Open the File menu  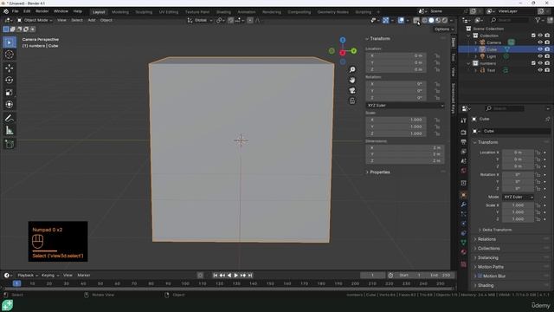pyautogui.click(x=16, y=11)
